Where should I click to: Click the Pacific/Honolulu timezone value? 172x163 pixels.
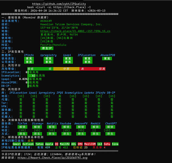[53, 45]
